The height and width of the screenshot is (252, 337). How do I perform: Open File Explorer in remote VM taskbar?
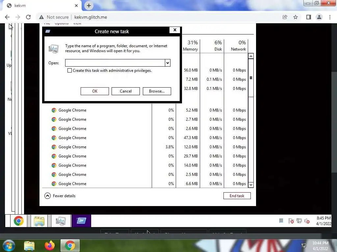point(39,221)
